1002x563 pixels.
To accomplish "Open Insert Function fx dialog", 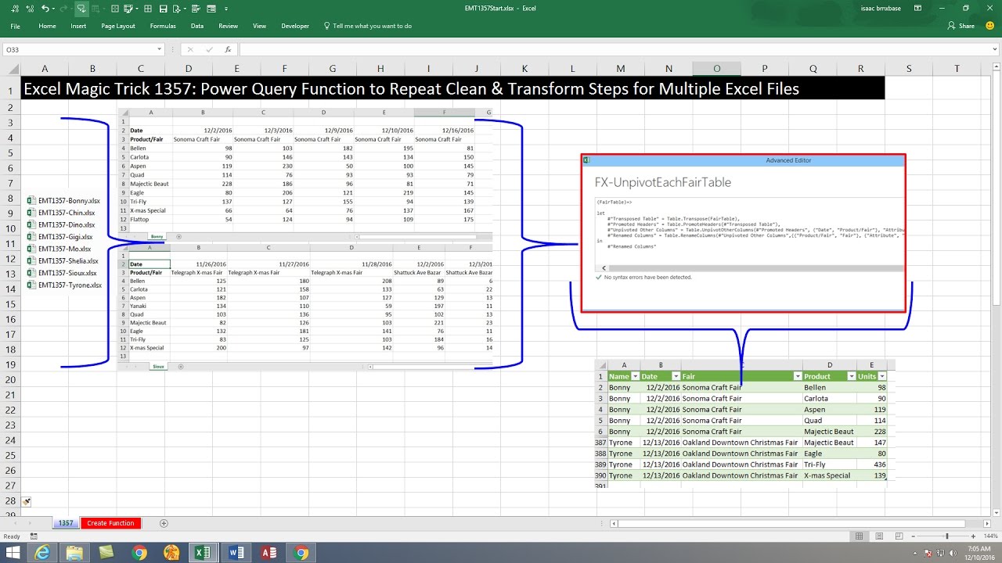I will [228, 49].
